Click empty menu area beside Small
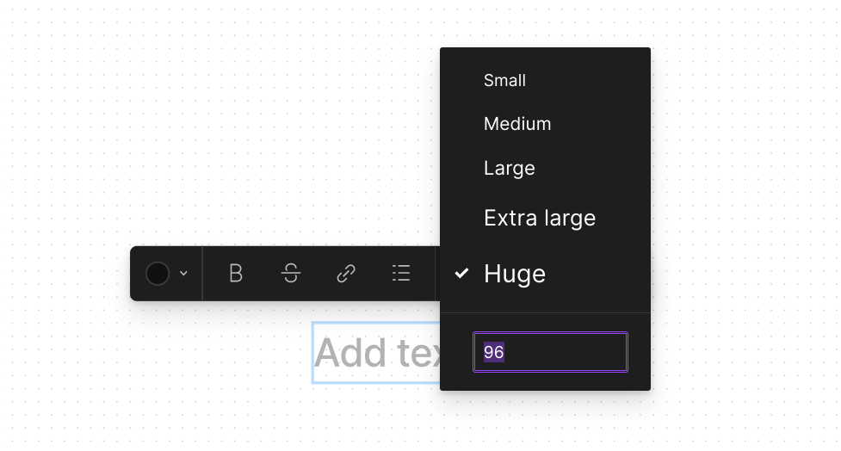The width and height of the screenshot is (841, 451). coord(590,80)
